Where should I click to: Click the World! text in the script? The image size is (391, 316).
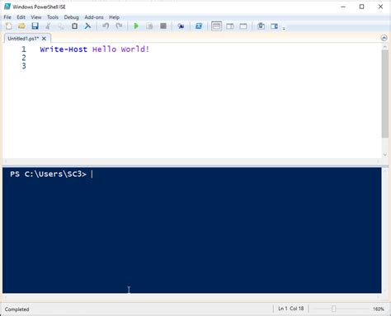click(x=135, y=49)
